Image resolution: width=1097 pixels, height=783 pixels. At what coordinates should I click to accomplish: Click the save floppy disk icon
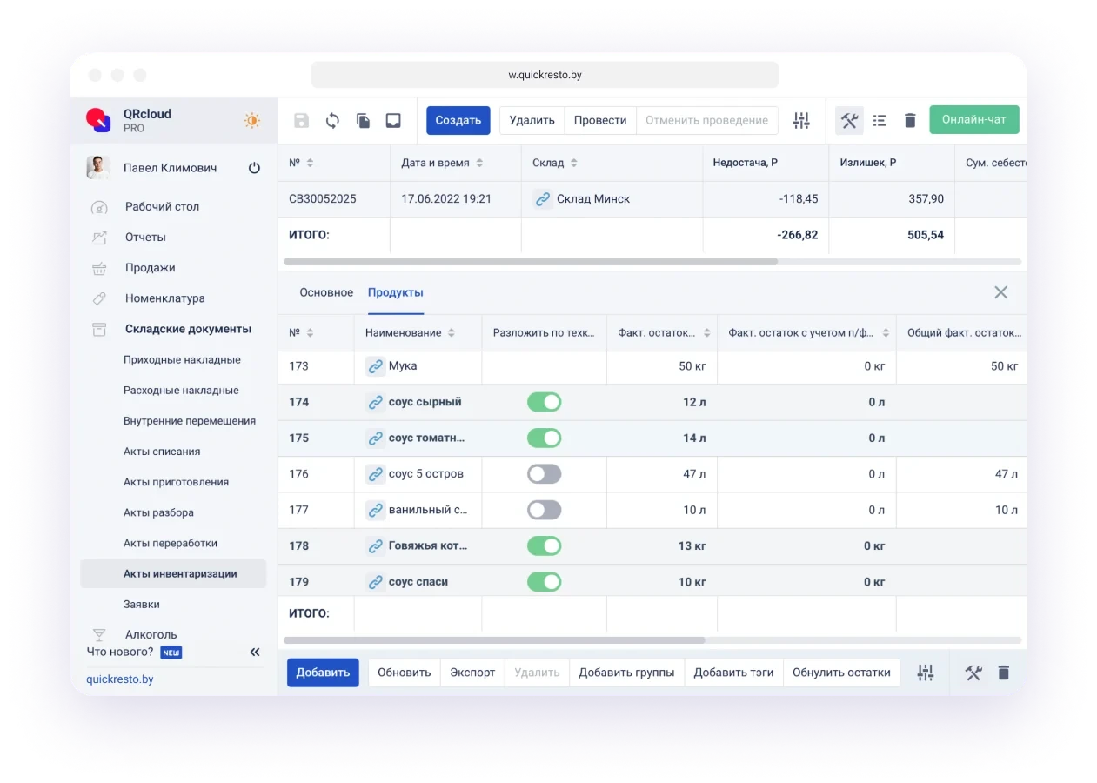click(x=301, y=121)
